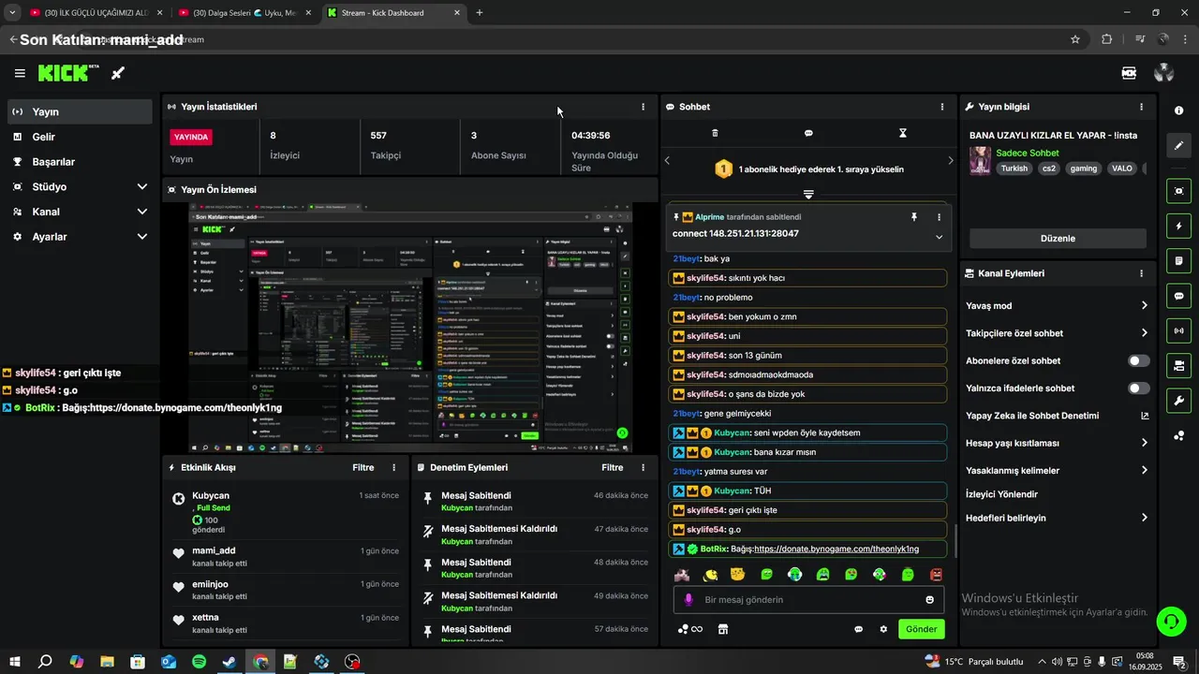Click the rocket icon beside the Kick logo
The height and width of the screenshot is (674, 1199).
click(118, 73)
